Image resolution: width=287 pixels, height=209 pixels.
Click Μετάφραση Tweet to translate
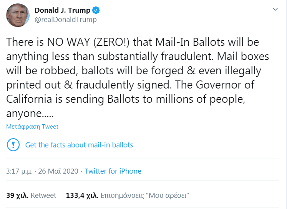pos(32,127)
